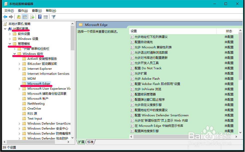Expand the Windows 设置 tree node

[x=10, y=39]
